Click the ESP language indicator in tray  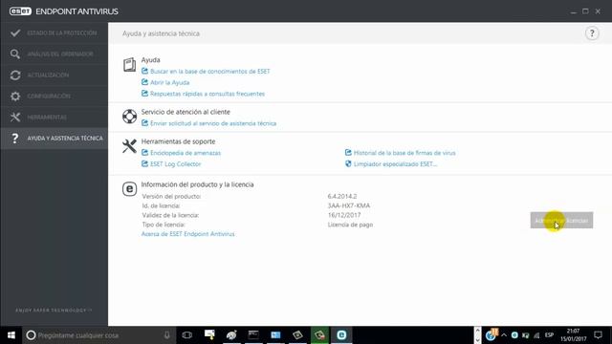549,335
